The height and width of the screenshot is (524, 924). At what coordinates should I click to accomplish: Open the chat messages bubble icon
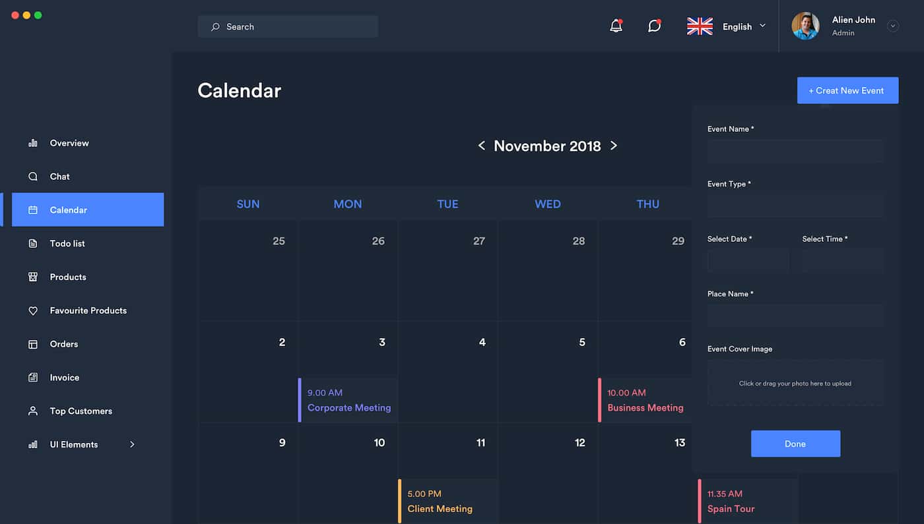point(654,26)
